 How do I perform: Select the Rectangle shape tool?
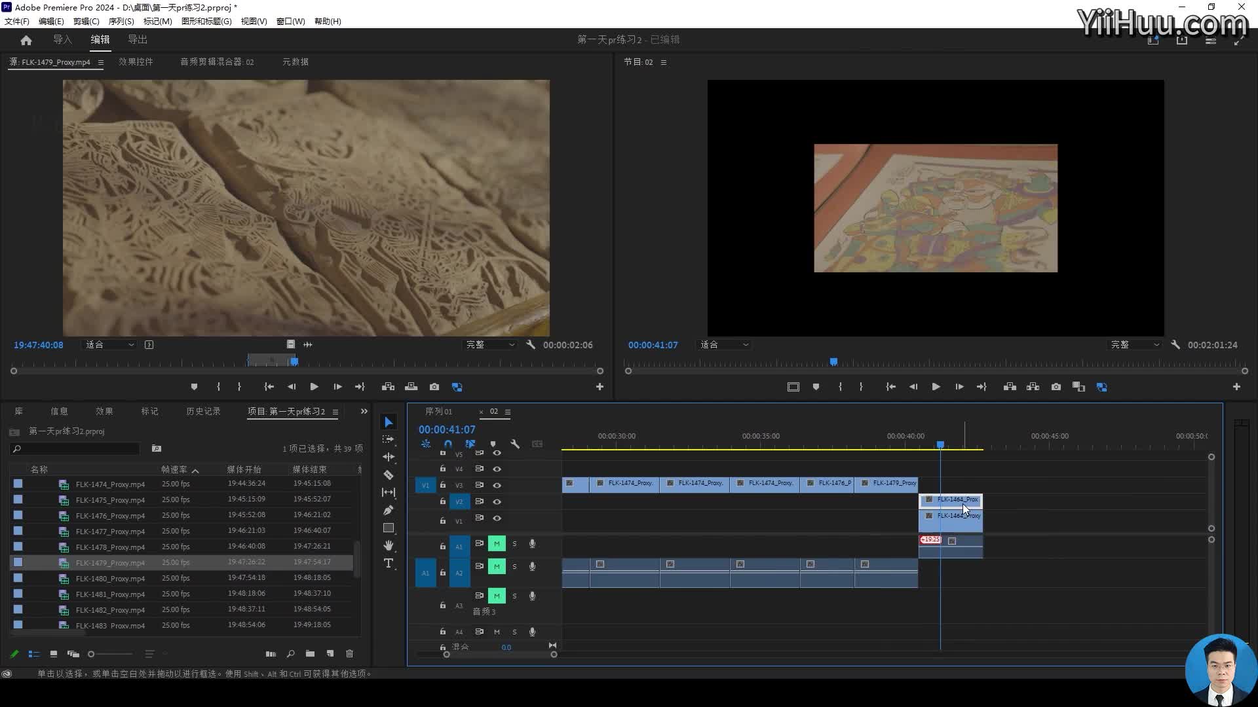click(389, 528)
